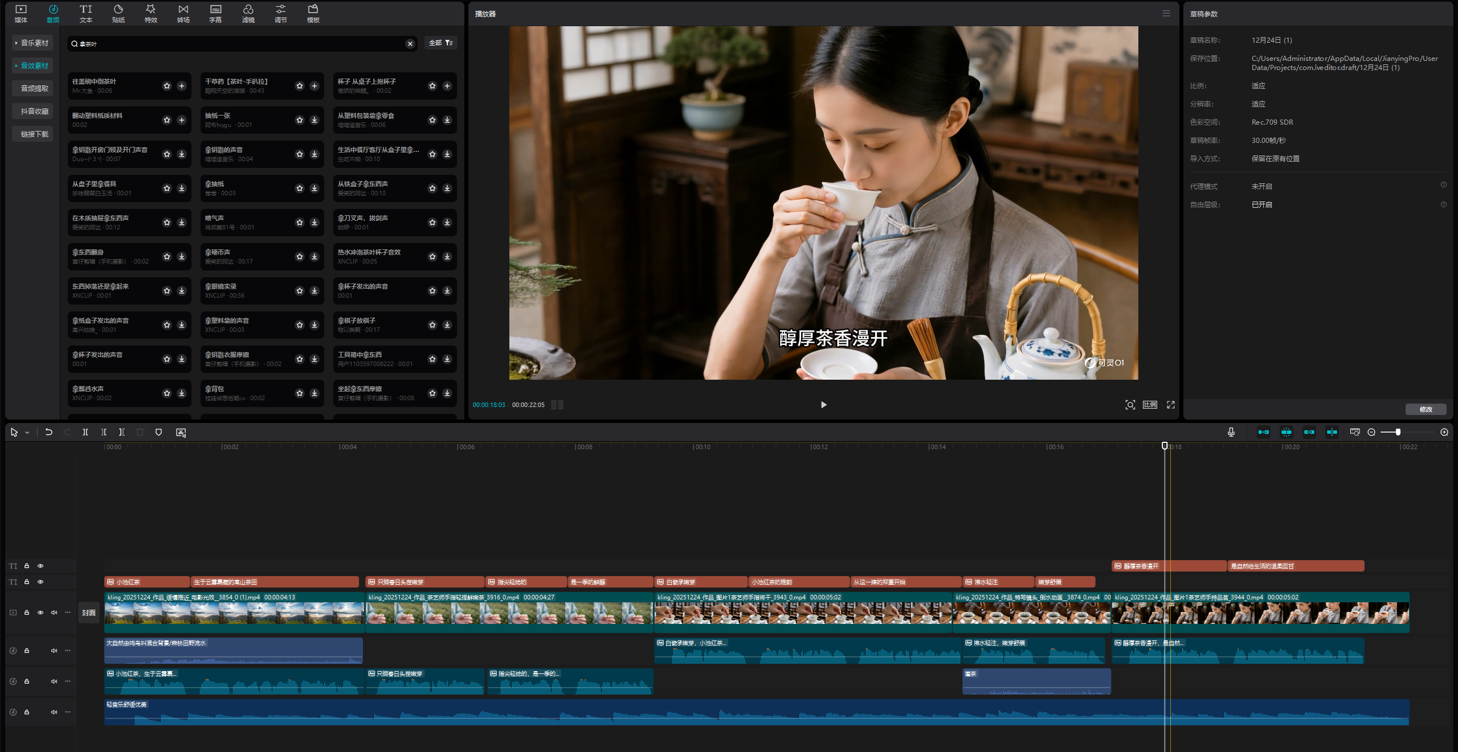
Task: Expand the 音乐素材 category
Action: click(33, 43)
